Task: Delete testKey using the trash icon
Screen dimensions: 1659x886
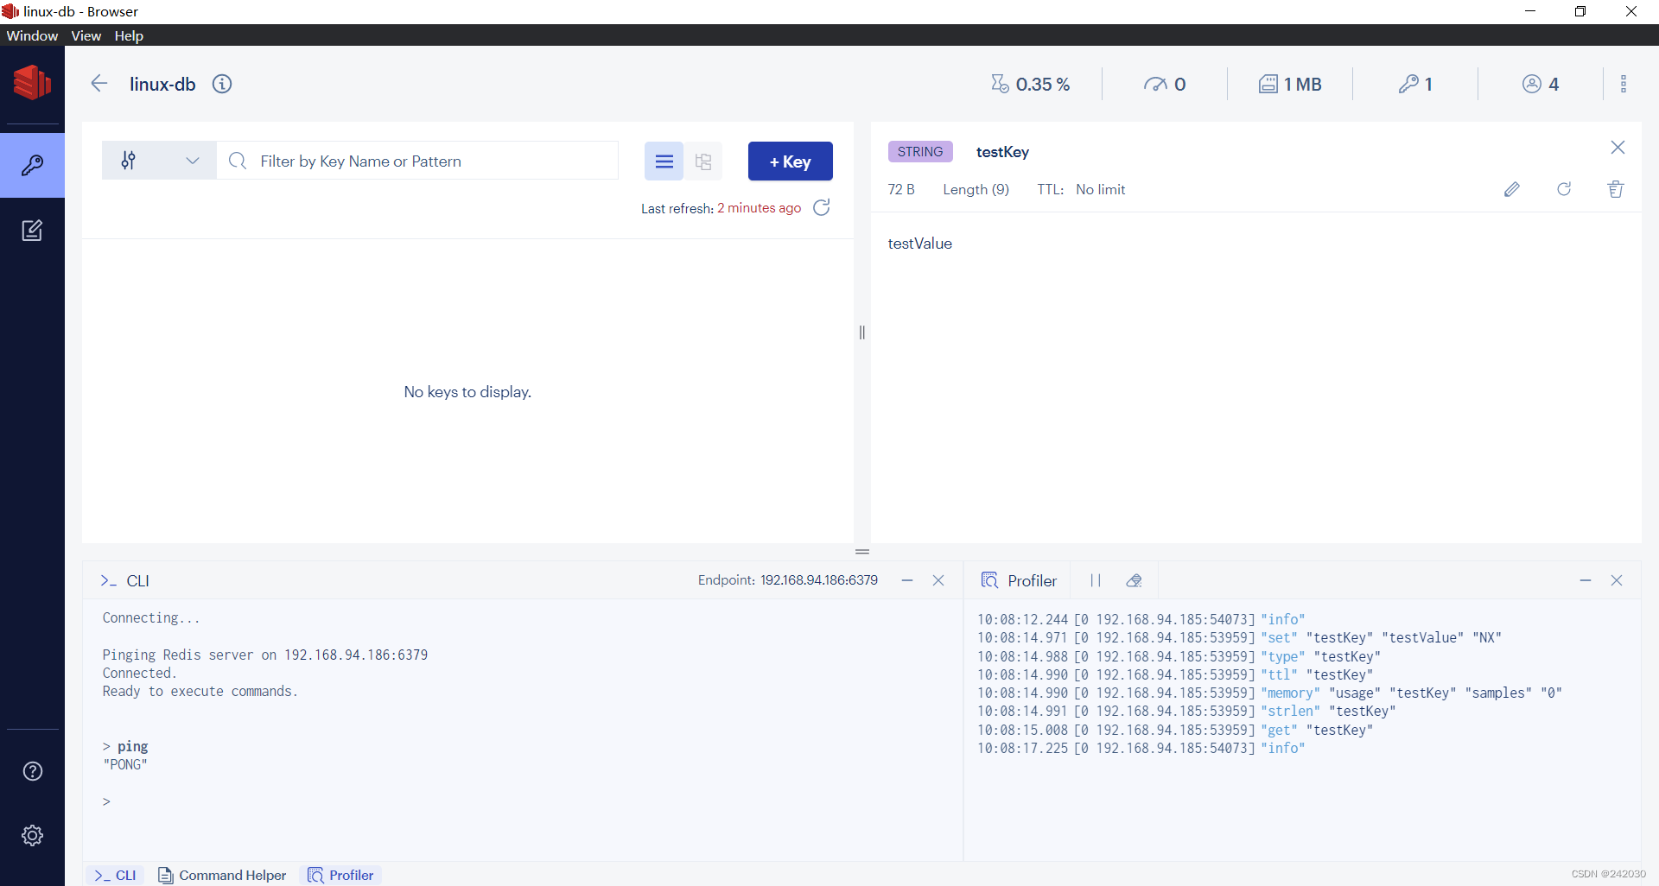Action: click(x=1616, y=189)
